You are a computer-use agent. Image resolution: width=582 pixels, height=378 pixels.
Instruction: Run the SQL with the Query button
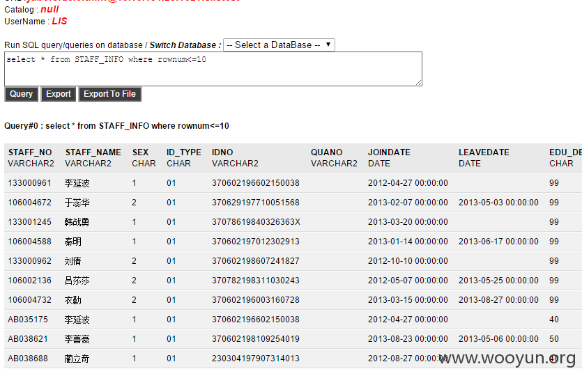(21, 94)
